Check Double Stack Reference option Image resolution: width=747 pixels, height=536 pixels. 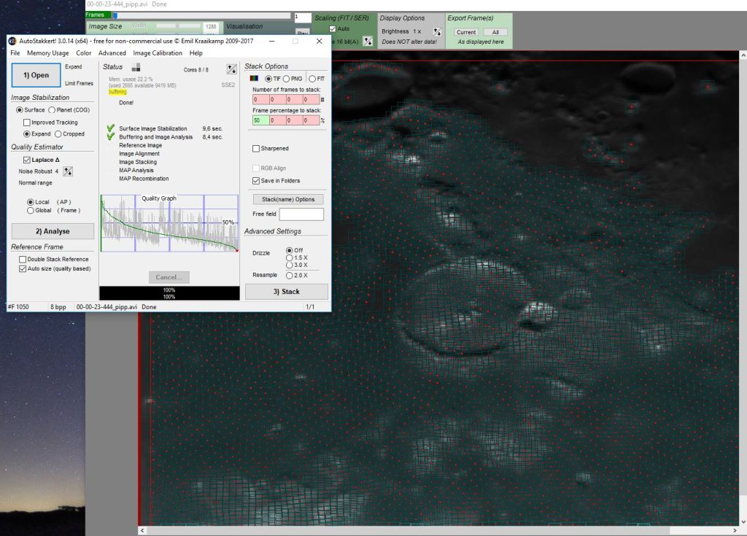pyautogui.click(x=23, y=259)
